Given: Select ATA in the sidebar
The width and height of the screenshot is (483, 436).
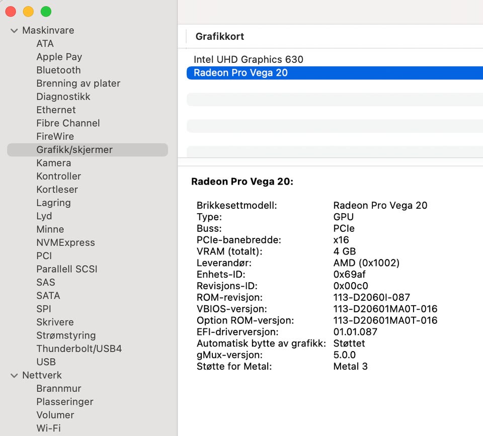Looking at the screenshot, I should click(x=45, y=44).
